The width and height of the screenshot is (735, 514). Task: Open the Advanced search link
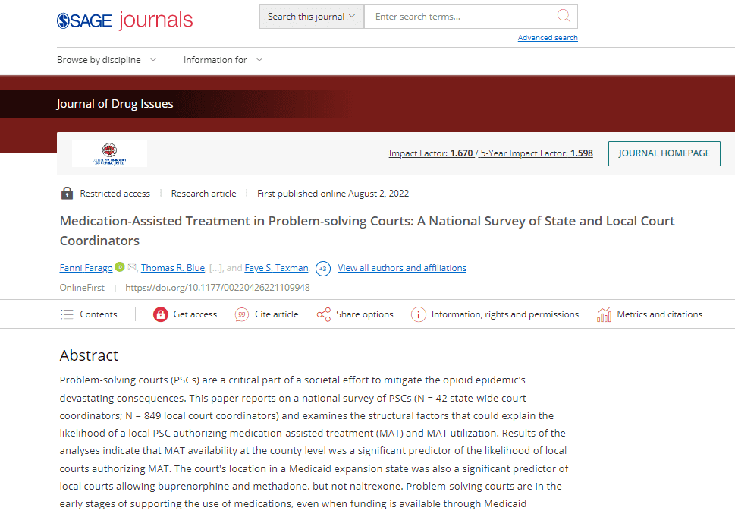pyautogui.click(x=548, y=37)
